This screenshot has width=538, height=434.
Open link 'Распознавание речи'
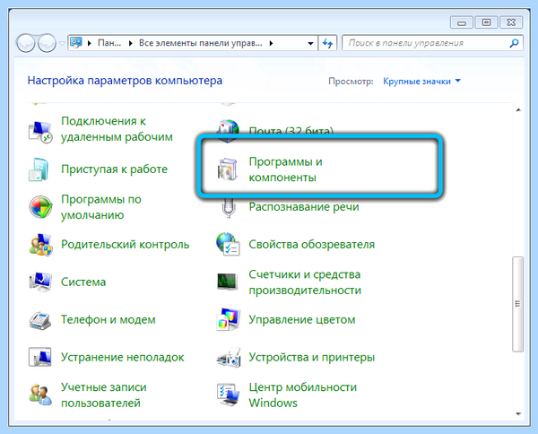(304, 207)
